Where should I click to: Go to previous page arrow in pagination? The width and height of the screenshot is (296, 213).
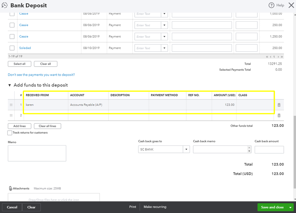(x=271, y=57)
